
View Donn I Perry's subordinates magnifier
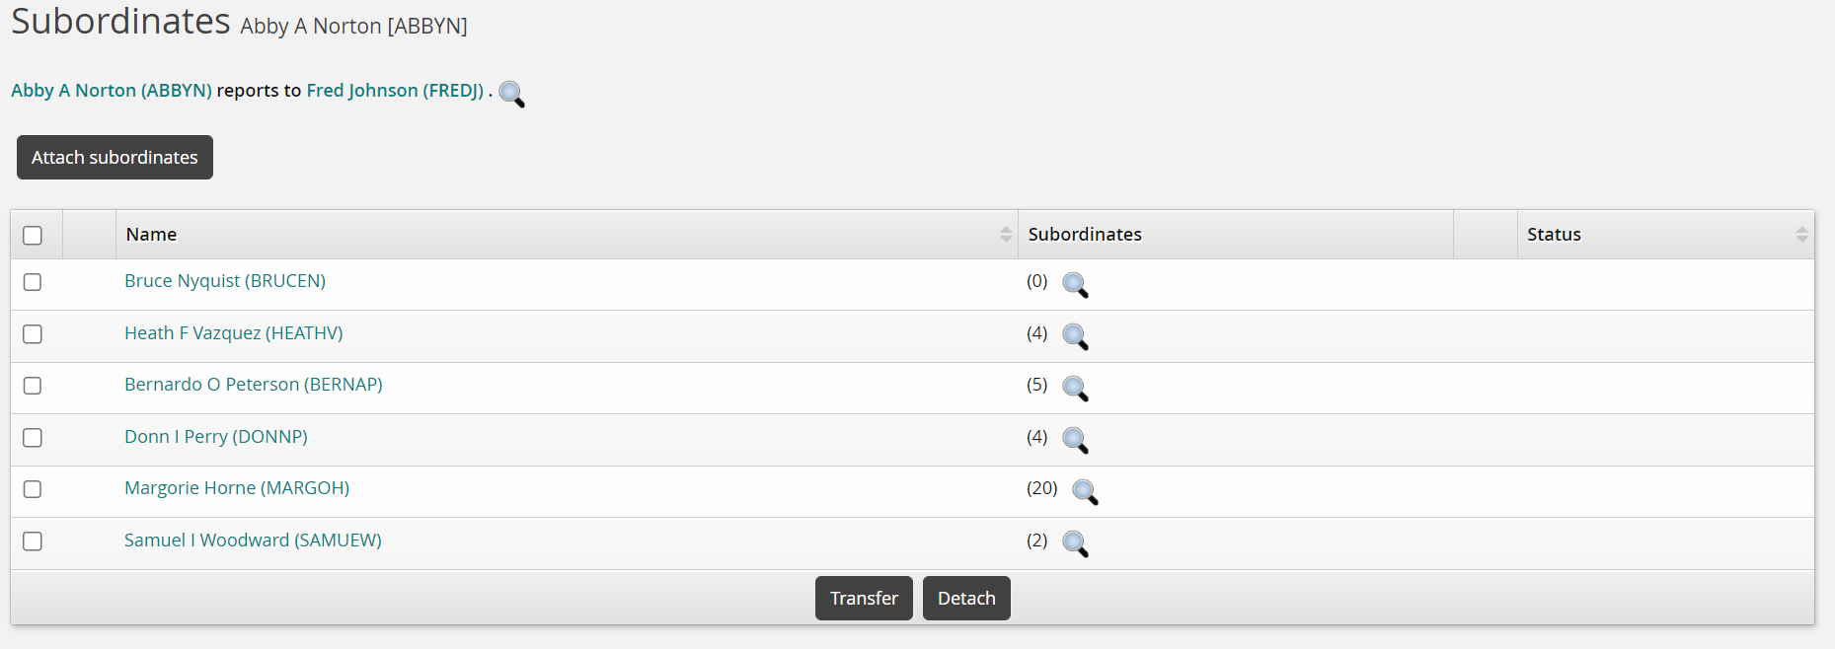point(1075,441)
